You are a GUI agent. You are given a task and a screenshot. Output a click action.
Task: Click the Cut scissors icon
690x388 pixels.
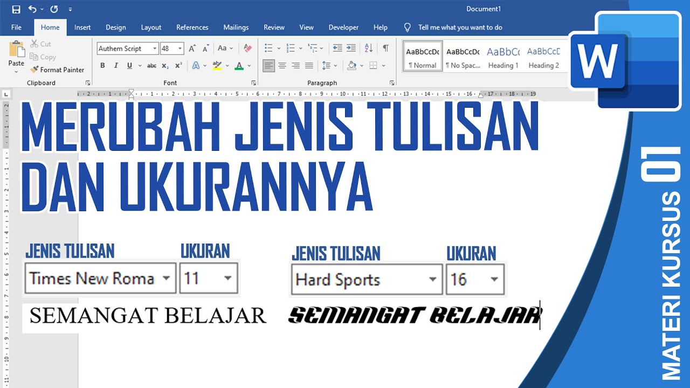(x=34, y=44)
